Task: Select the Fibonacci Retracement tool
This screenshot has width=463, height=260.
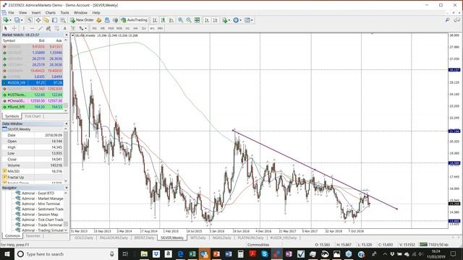Action: (56, 28)
